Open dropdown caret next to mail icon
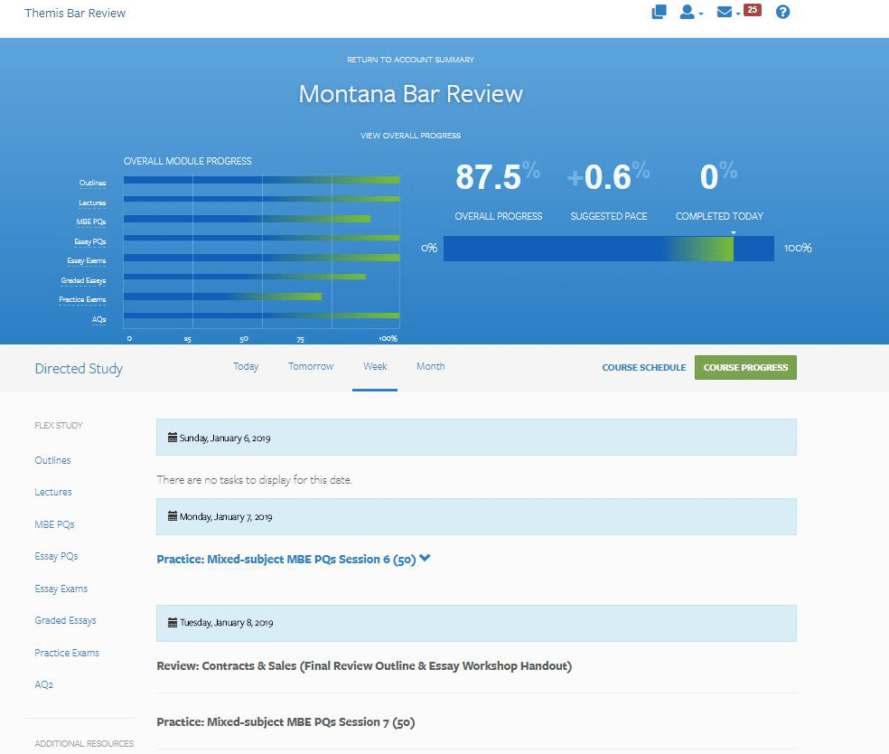This screenshot has width=889, height=754. click(x=738, y=14)
